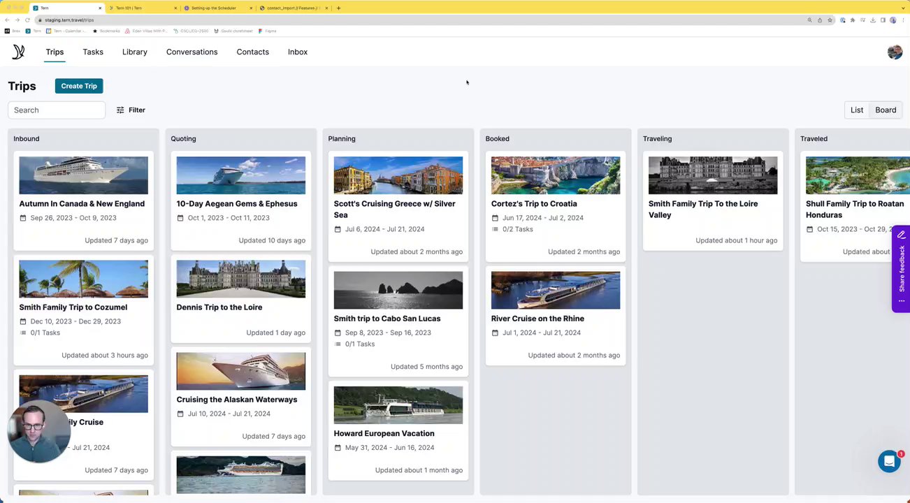Image resolution: width=910 pixels, height=503 pixels.
Task: Open the Library nav tab
Action: click(x=135, y=52)
